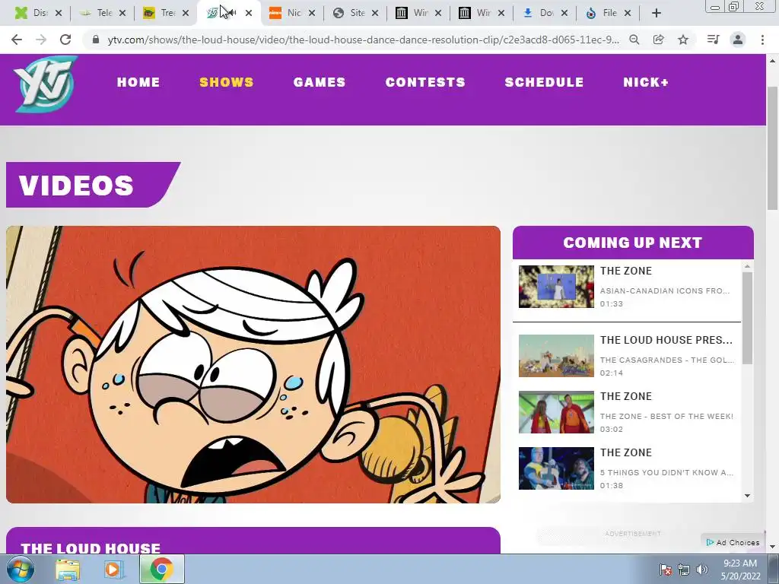The width and height of the screenshot is (779, 584).
Task: Click the share page icon
Action: (658, 40)
